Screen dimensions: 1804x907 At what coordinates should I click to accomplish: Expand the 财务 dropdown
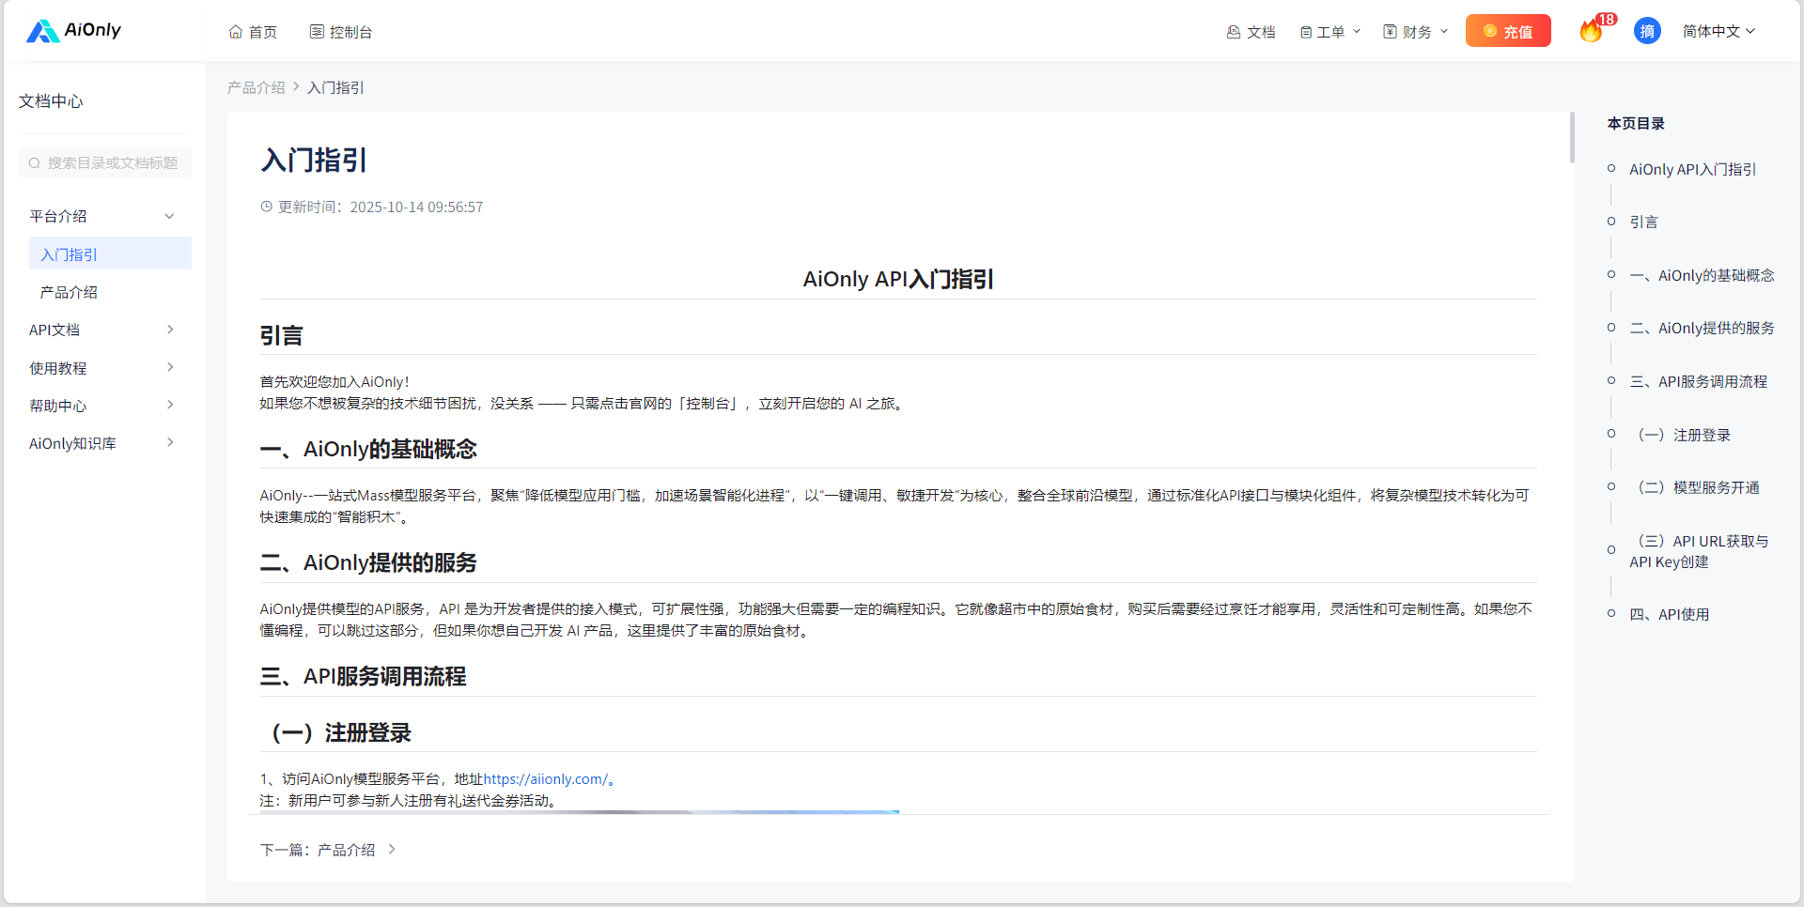pyautogui.click(x=1415, y=32)
